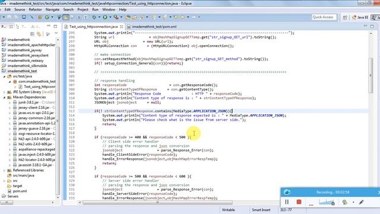
Task: Click the recorder app logo icon
Action: click(287, 192)
